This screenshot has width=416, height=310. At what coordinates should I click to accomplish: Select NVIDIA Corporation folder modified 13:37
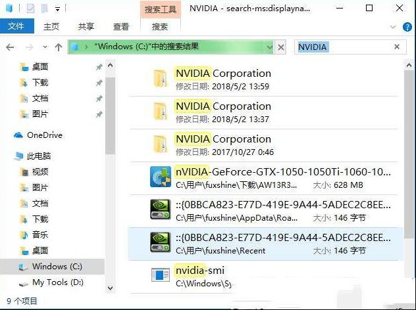coord(264,112)
